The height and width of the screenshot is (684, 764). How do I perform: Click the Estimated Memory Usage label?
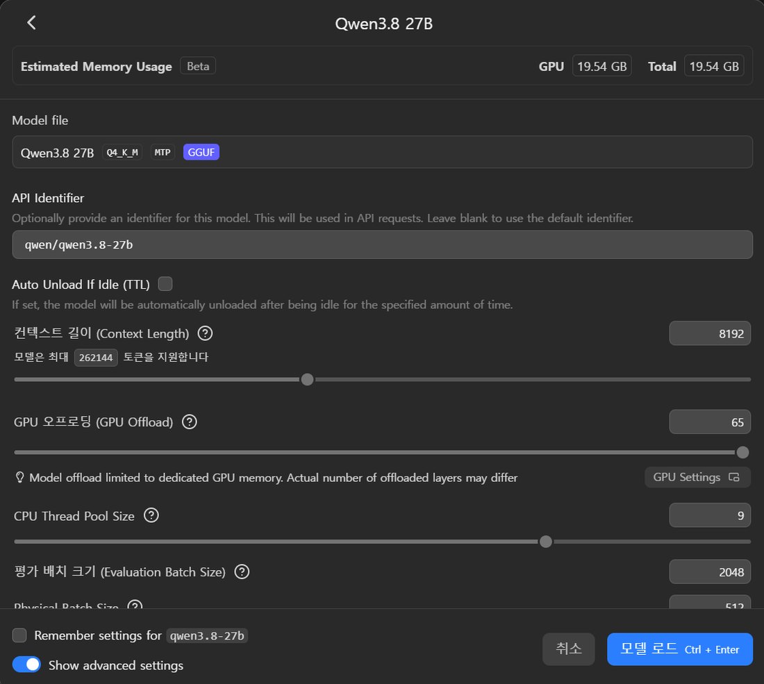[97, 67]
